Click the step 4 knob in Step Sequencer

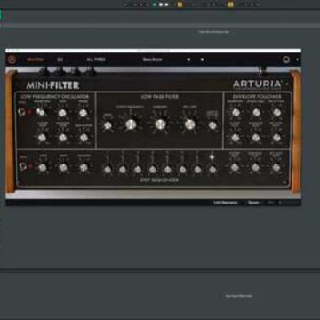click(153, 170)
